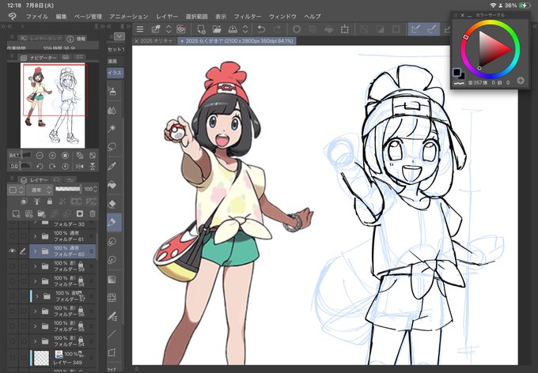This screenshot has width=538, height=373.
Task: Select the Gradient tool
Action: click(112, 279)
